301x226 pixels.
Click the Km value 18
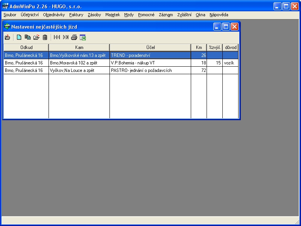[199, 63]
